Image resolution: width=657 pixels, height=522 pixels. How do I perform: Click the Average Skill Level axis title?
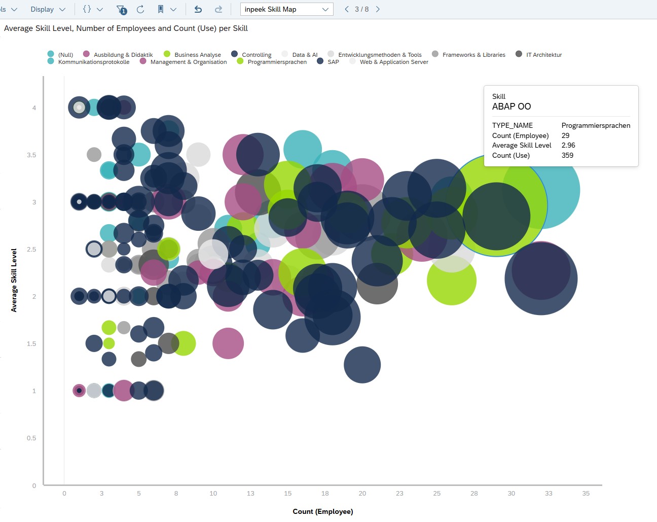tap(14, 280)
